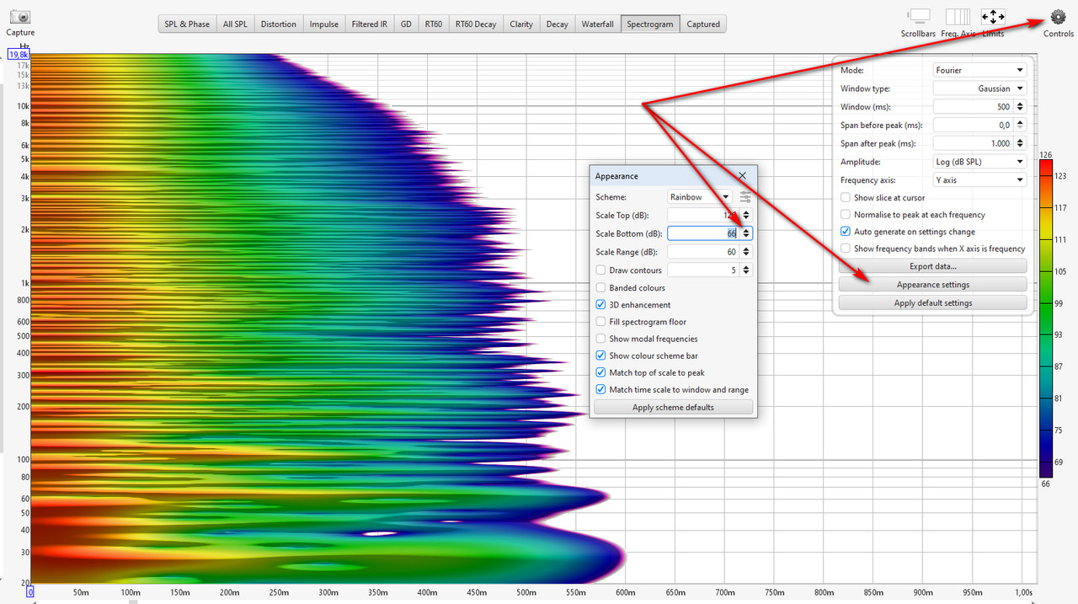Click the rainbow colour scale bar

point(1047,318)
